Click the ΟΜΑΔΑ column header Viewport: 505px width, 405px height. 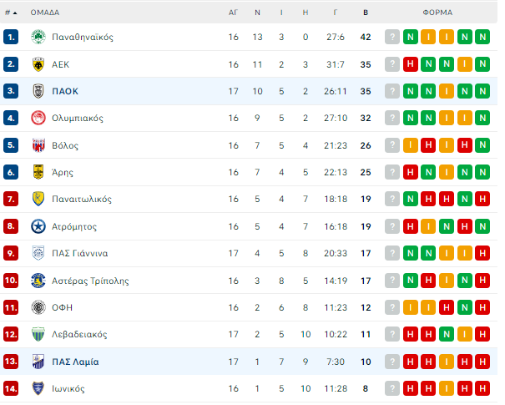coord(45,13)
